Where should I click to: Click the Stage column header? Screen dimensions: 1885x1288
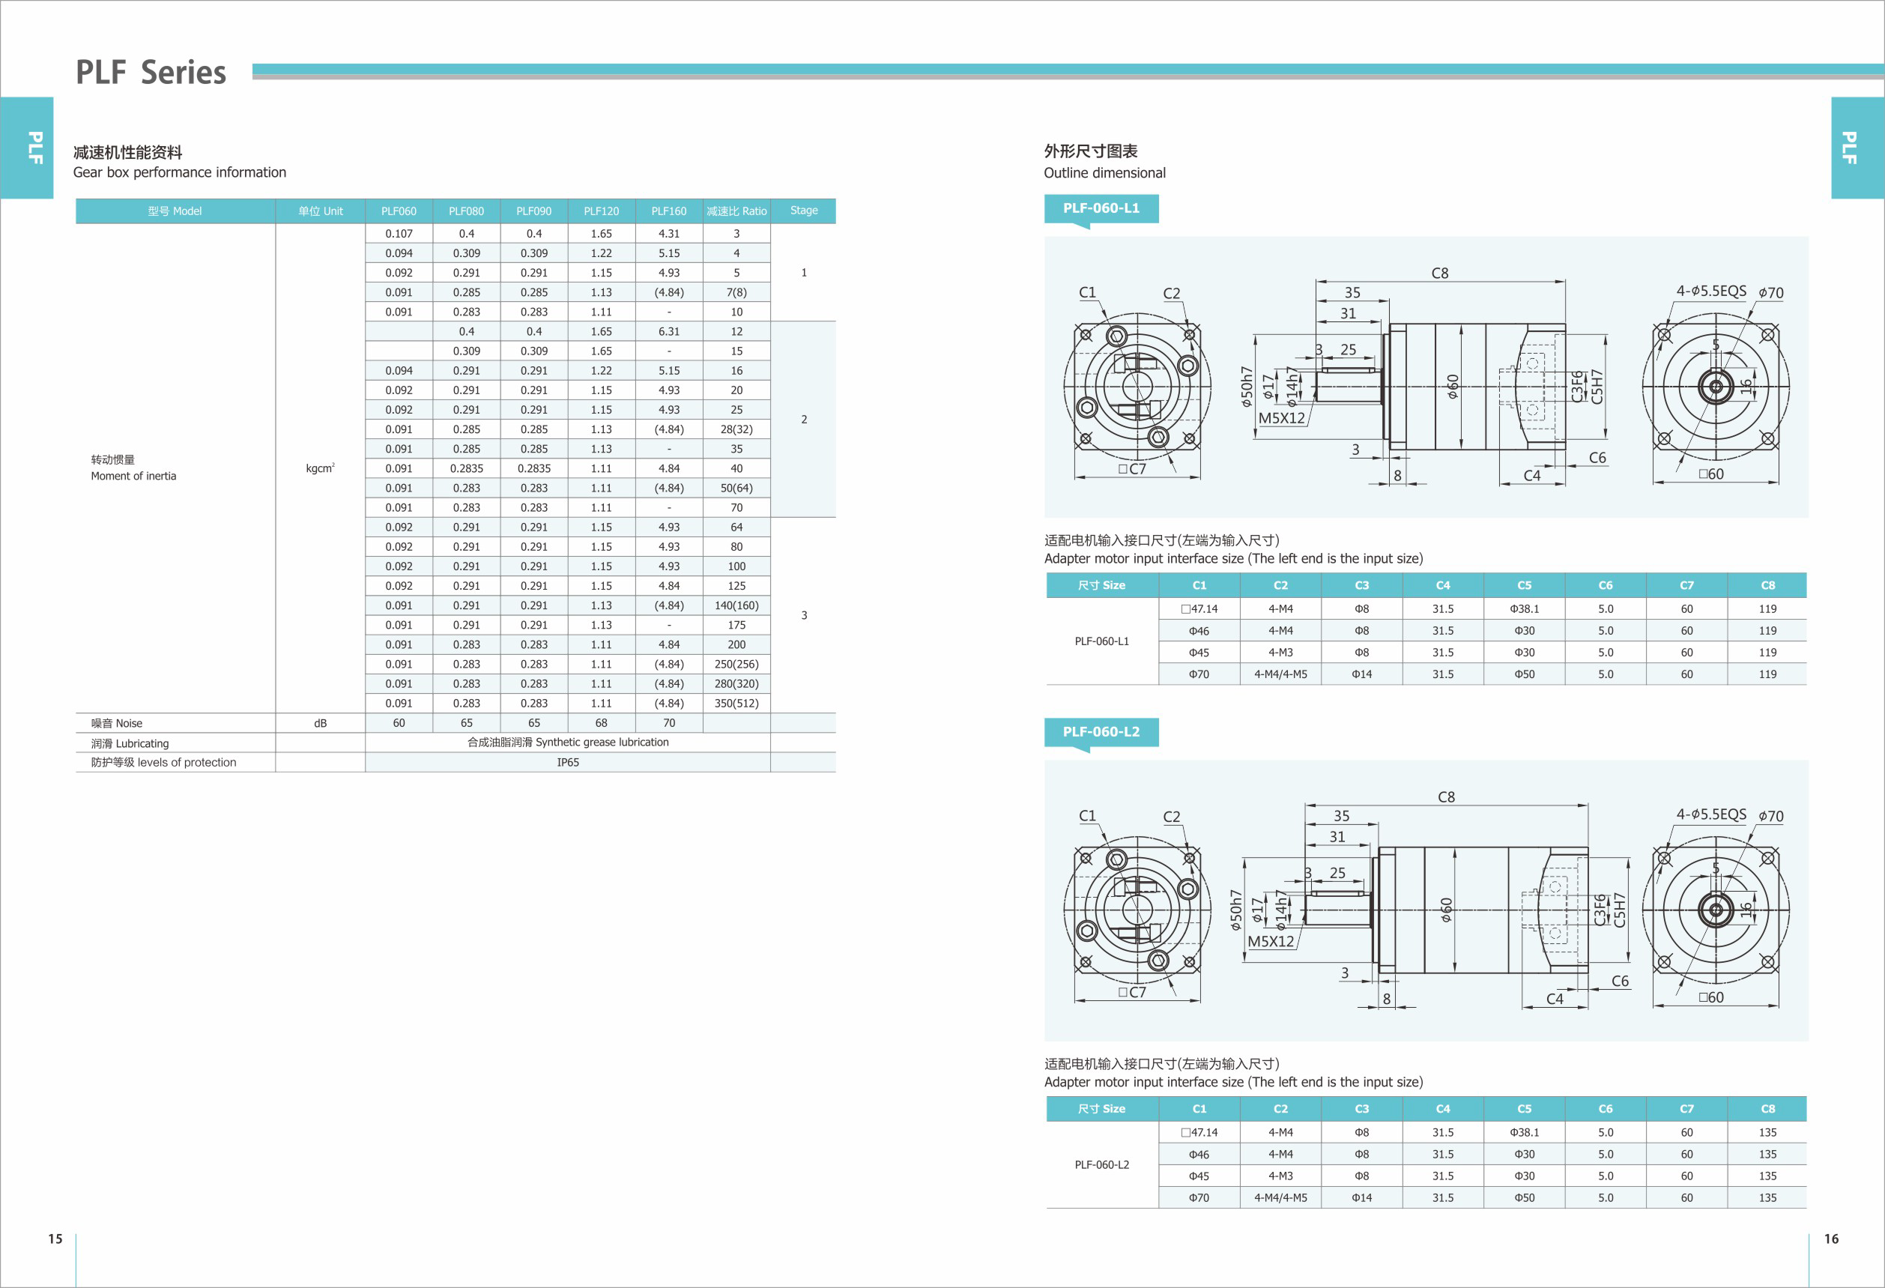coord(803,211)
